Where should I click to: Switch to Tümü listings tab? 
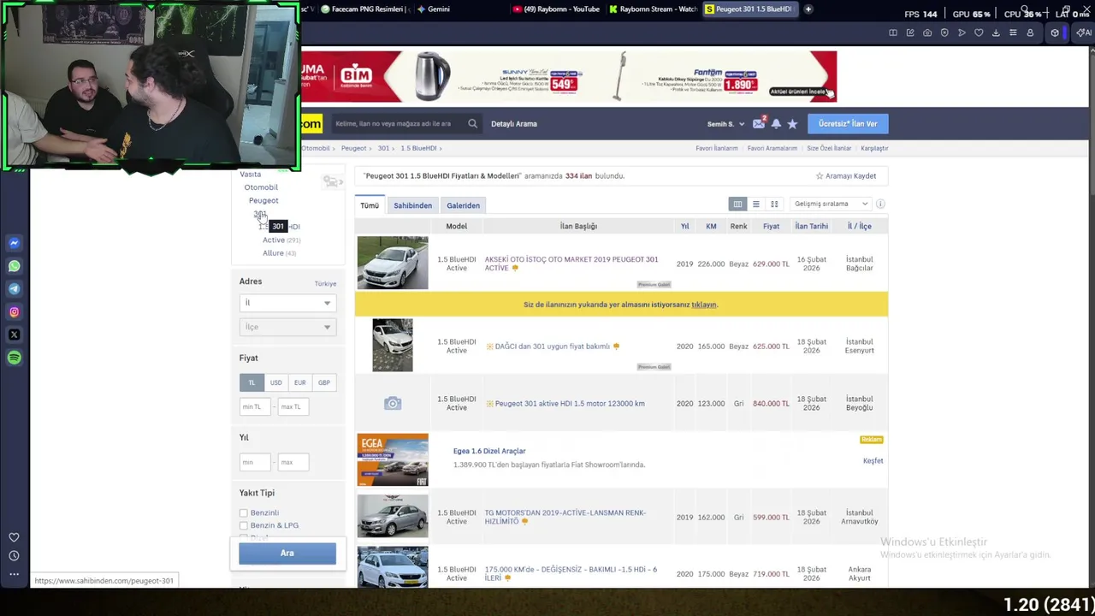point(370,205)
